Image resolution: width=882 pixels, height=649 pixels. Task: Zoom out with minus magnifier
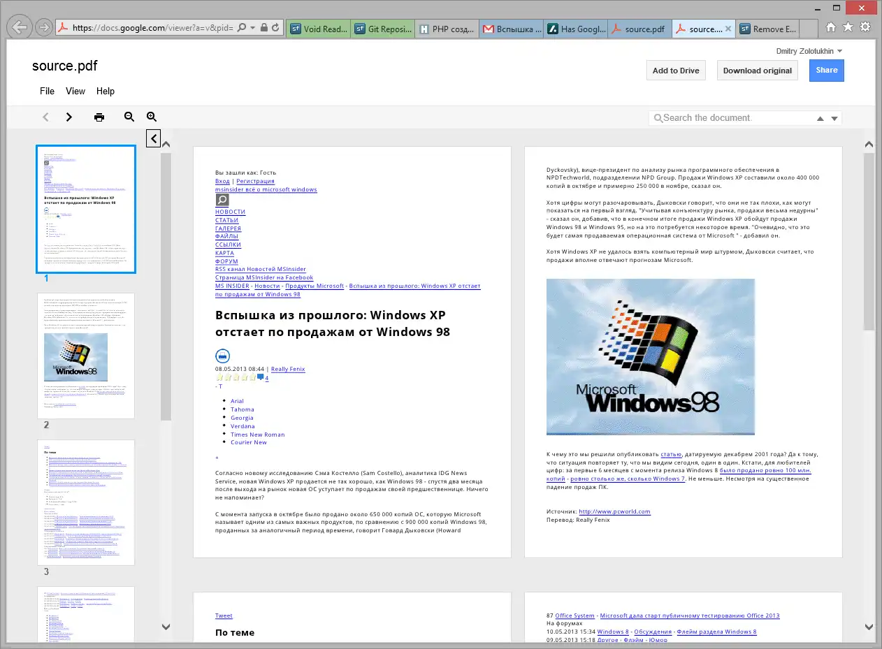tap(129, 117)
